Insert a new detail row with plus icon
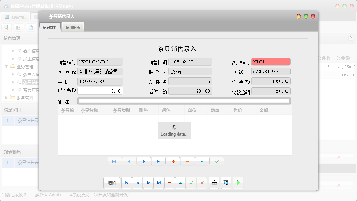 click(173, 161)
